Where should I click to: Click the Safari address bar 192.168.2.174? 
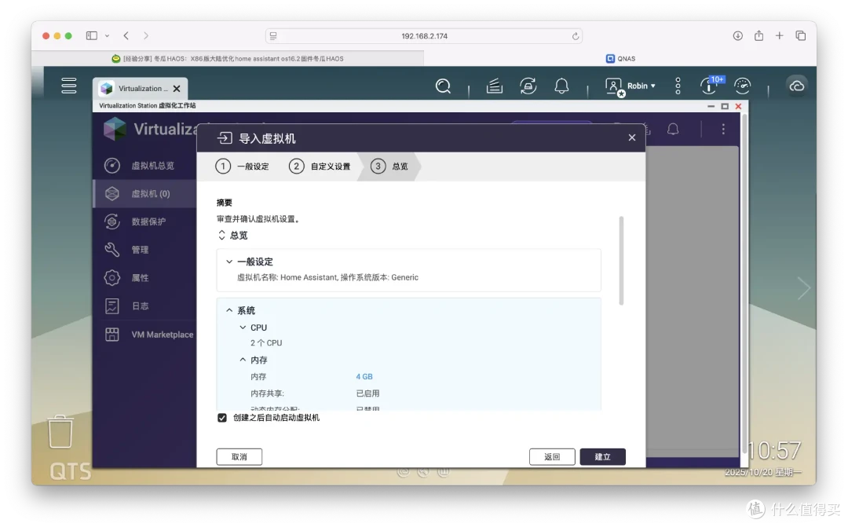(x=424, y=36)
